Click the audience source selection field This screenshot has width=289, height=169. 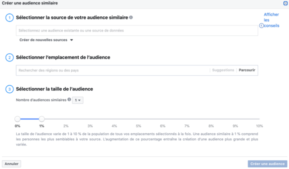137,31
